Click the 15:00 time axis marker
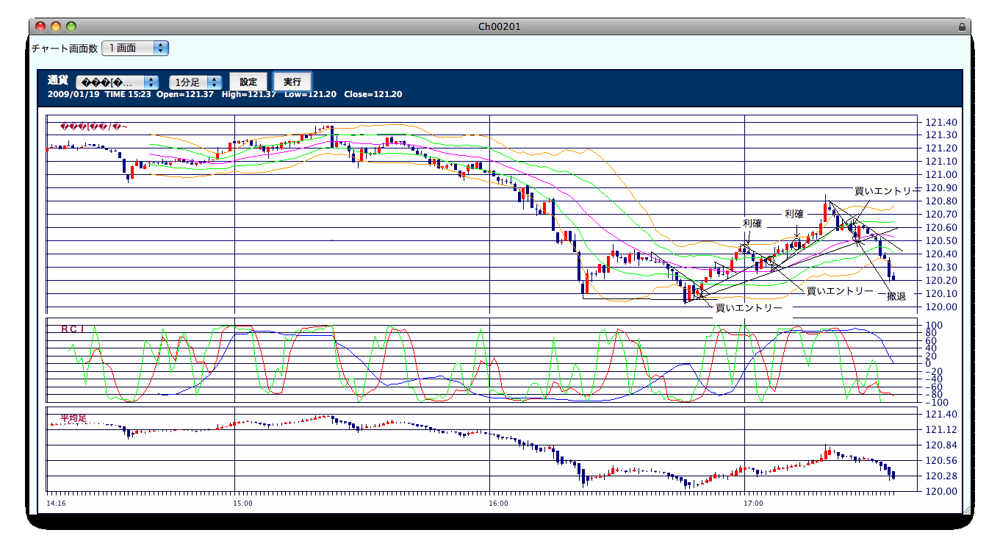Viewport: 1000px width, 555px height. [x=242, y=504]
